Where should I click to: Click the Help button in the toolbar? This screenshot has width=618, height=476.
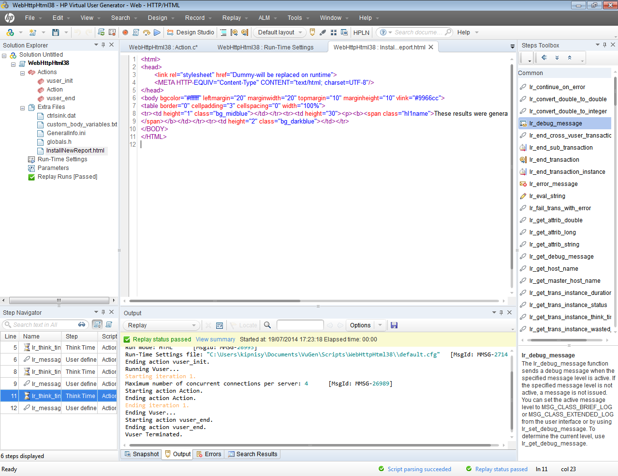point(464,32)
